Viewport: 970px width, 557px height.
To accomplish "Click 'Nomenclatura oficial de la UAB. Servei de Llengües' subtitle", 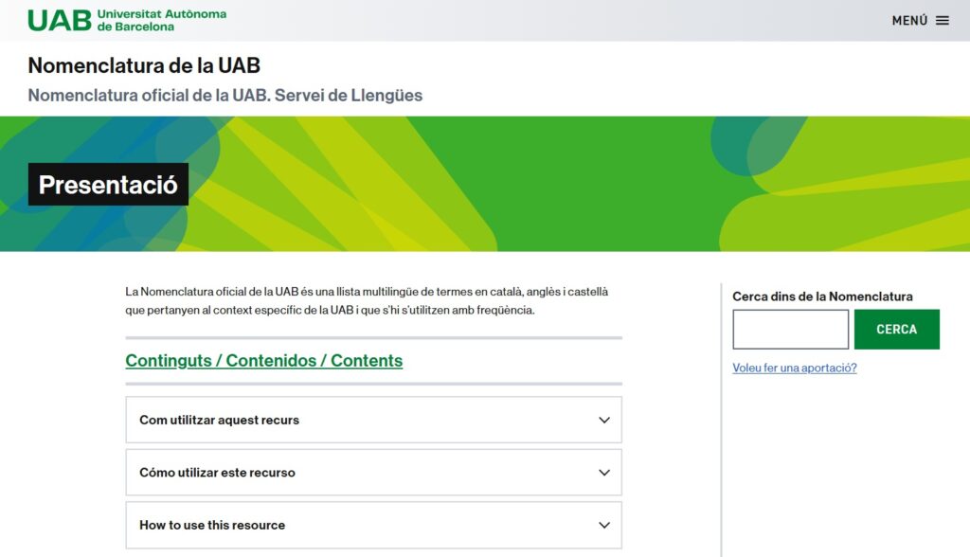I will (225, 96).
